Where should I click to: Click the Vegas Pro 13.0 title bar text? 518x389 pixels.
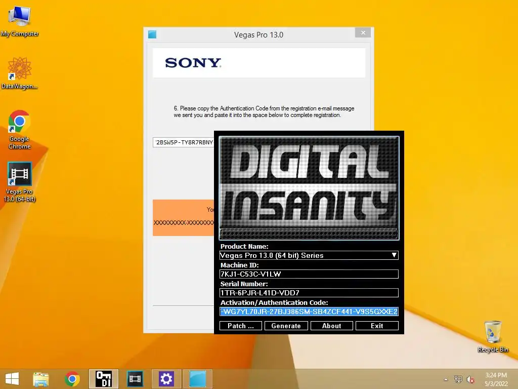(258, 35)
